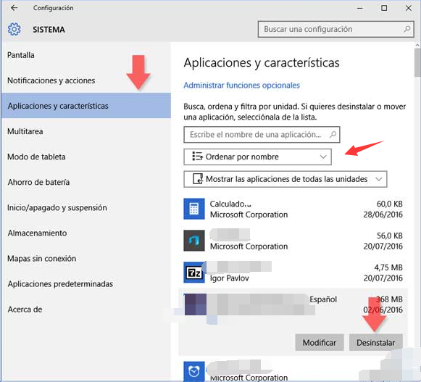
Task: Click the 60,0 KB size value
Action: click(x=390, y=204)
